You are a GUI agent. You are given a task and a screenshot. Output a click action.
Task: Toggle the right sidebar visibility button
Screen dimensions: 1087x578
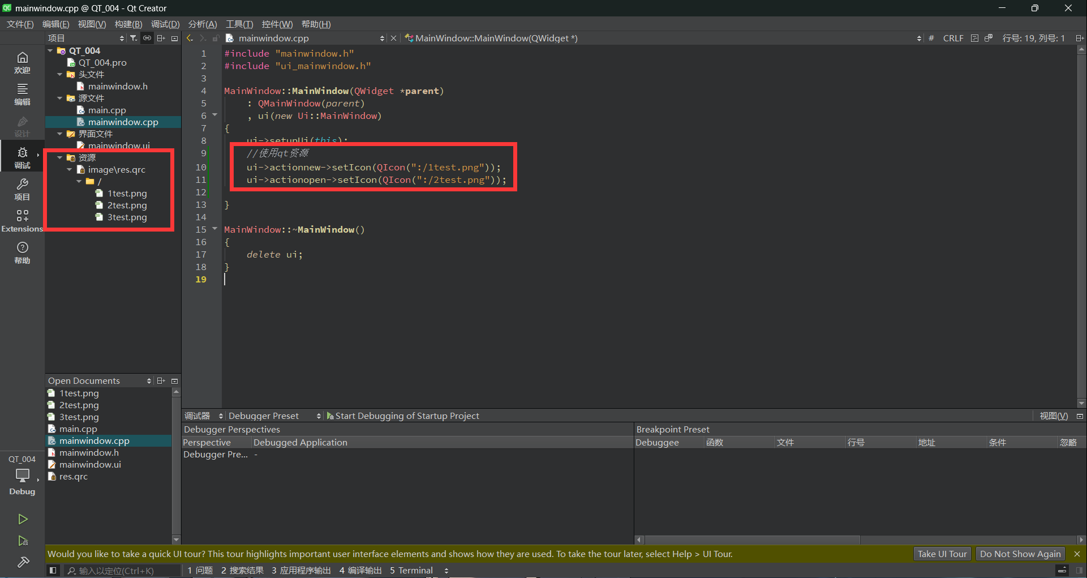click(x=1079, y=571)
